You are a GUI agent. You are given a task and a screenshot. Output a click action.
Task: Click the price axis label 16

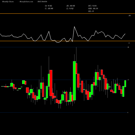[128, 47]
